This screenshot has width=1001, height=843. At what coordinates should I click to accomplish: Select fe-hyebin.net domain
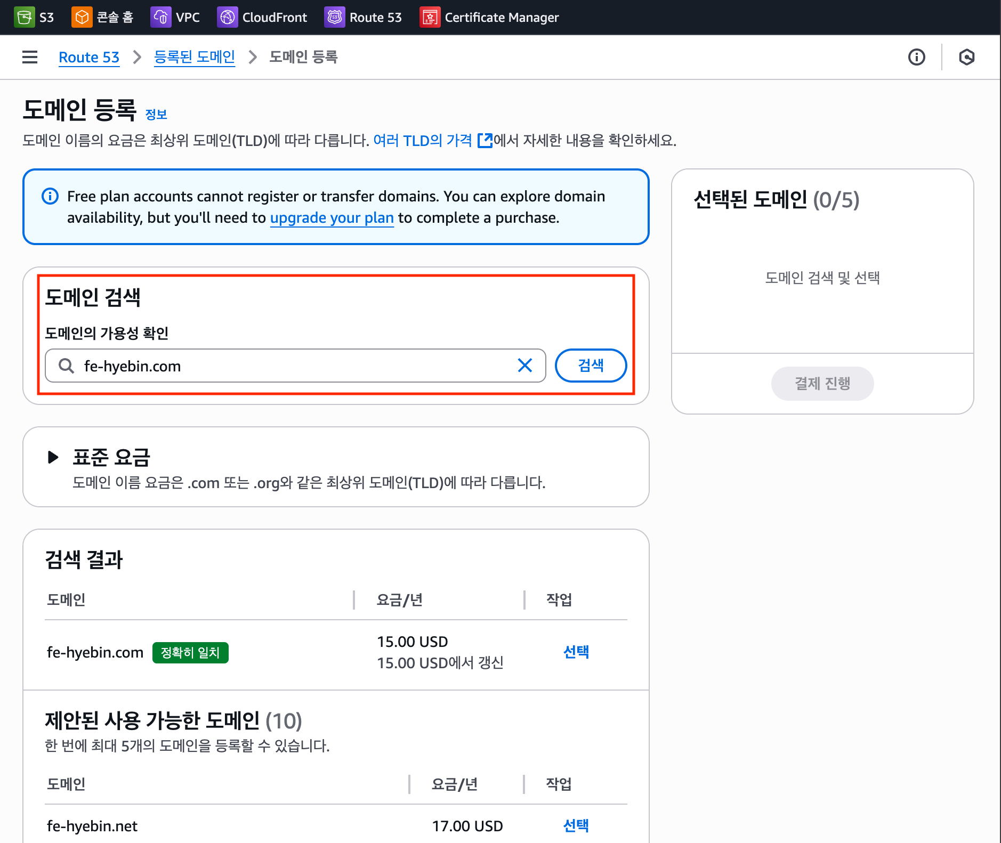click(576, 825)
